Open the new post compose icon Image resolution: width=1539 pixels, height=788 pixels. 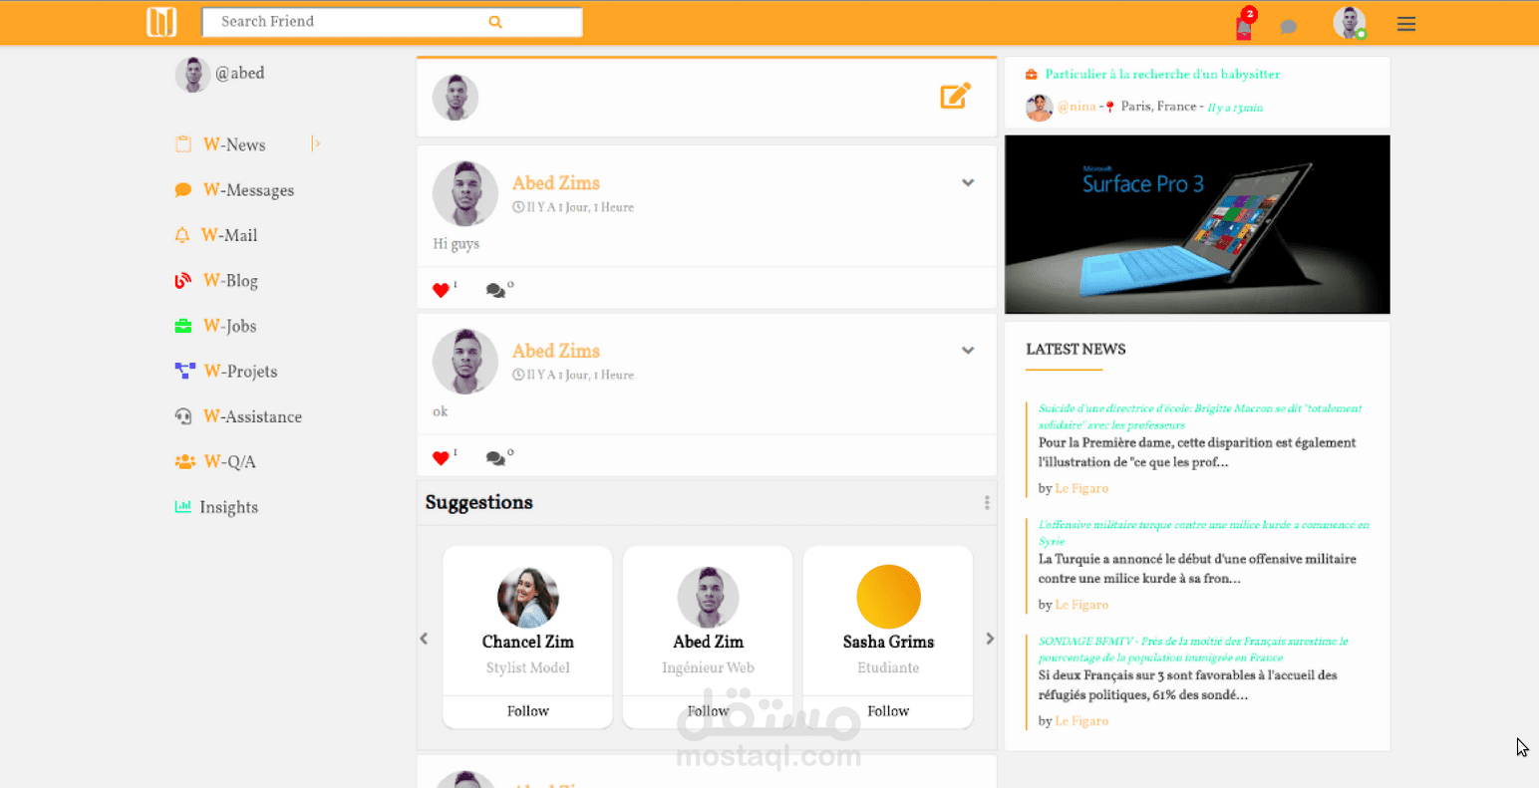tap(955, 96)
